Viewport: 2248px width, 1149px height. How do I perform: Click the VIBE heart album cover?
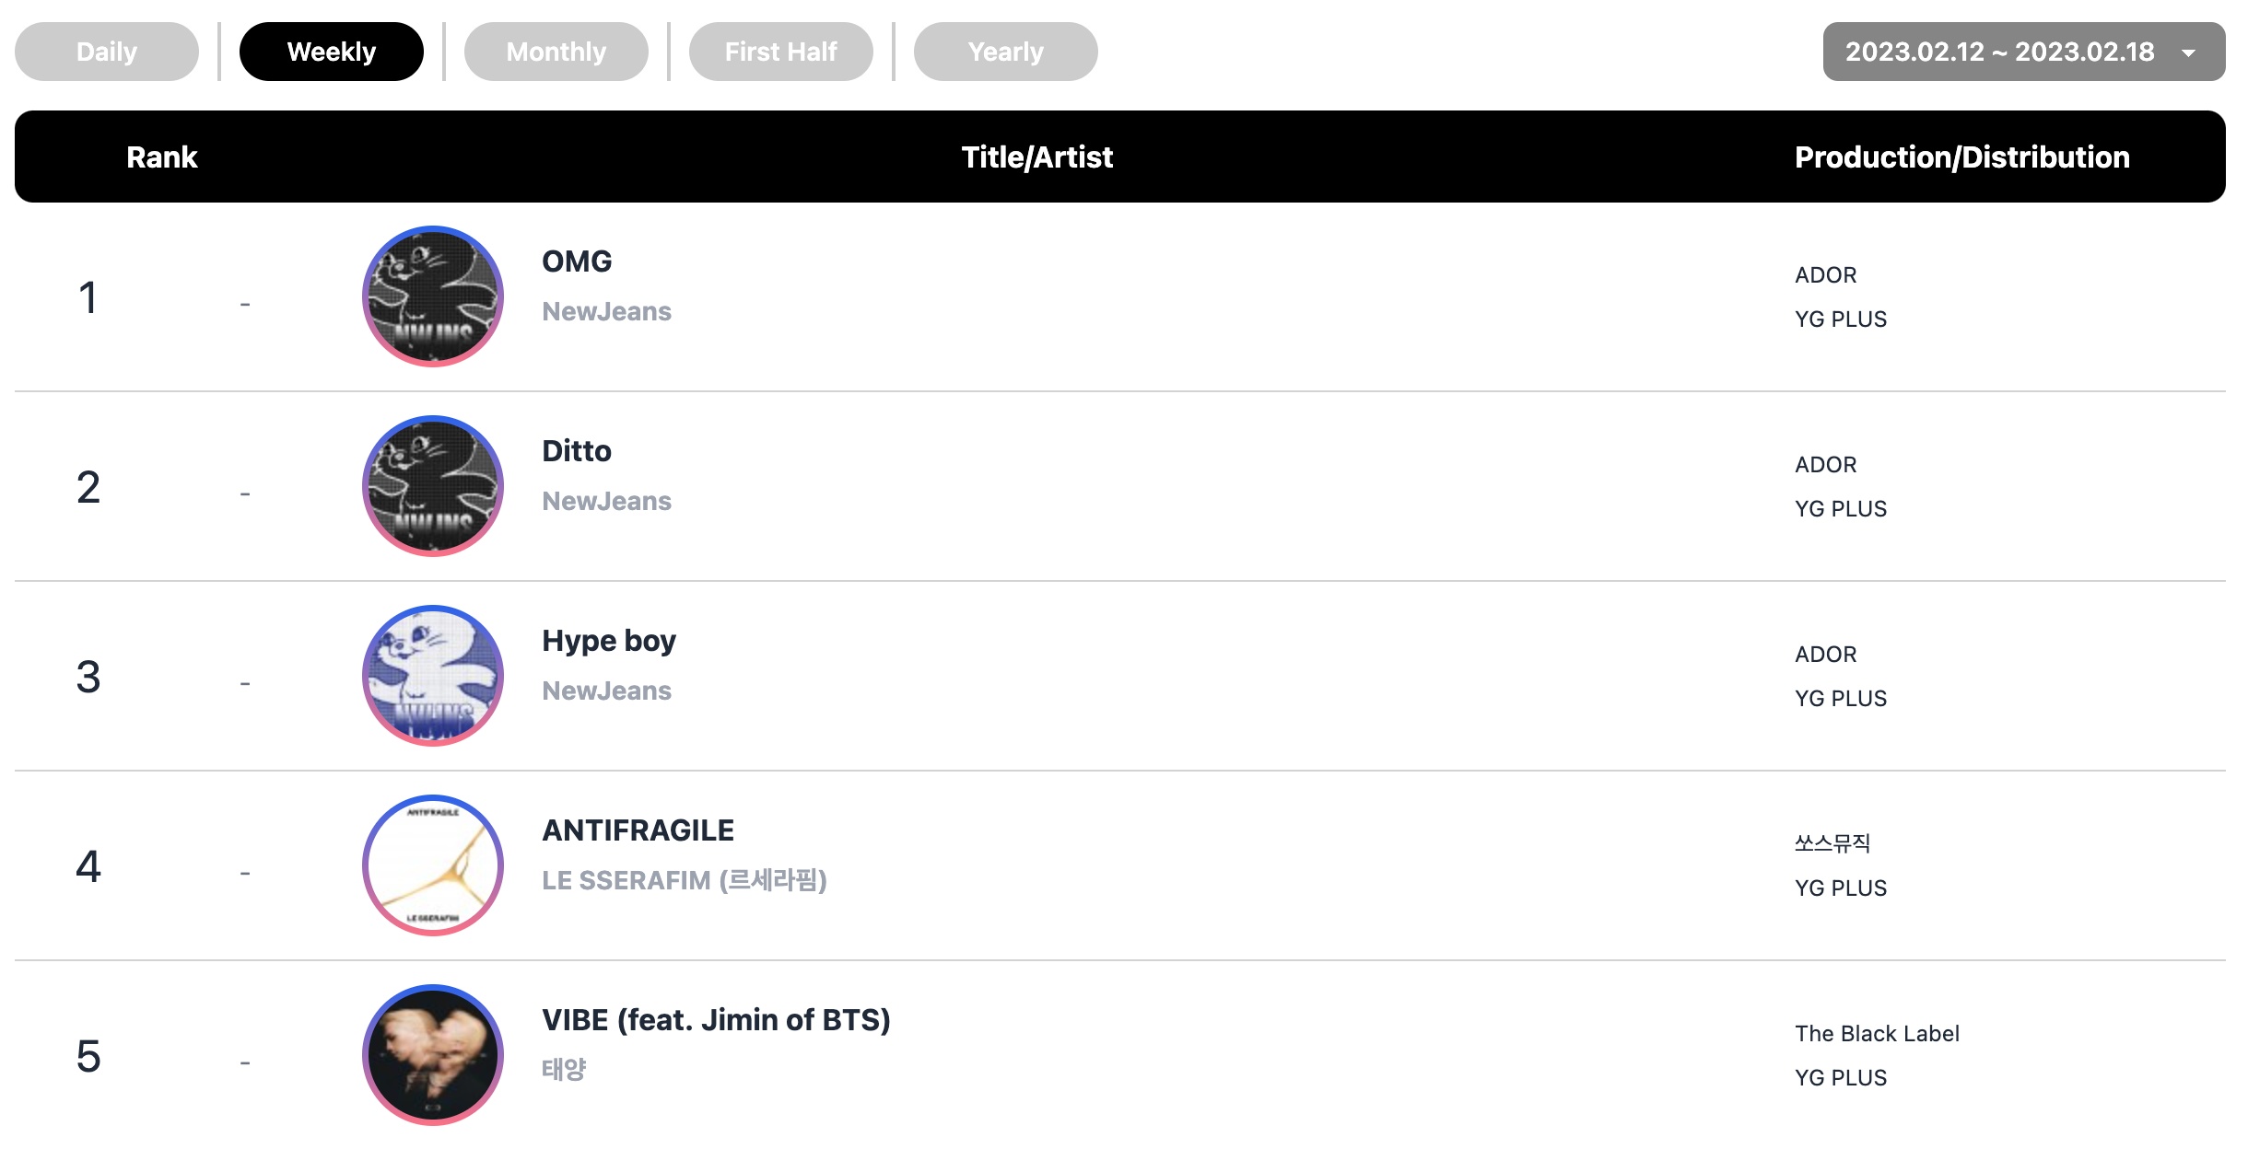[433, 1055]
